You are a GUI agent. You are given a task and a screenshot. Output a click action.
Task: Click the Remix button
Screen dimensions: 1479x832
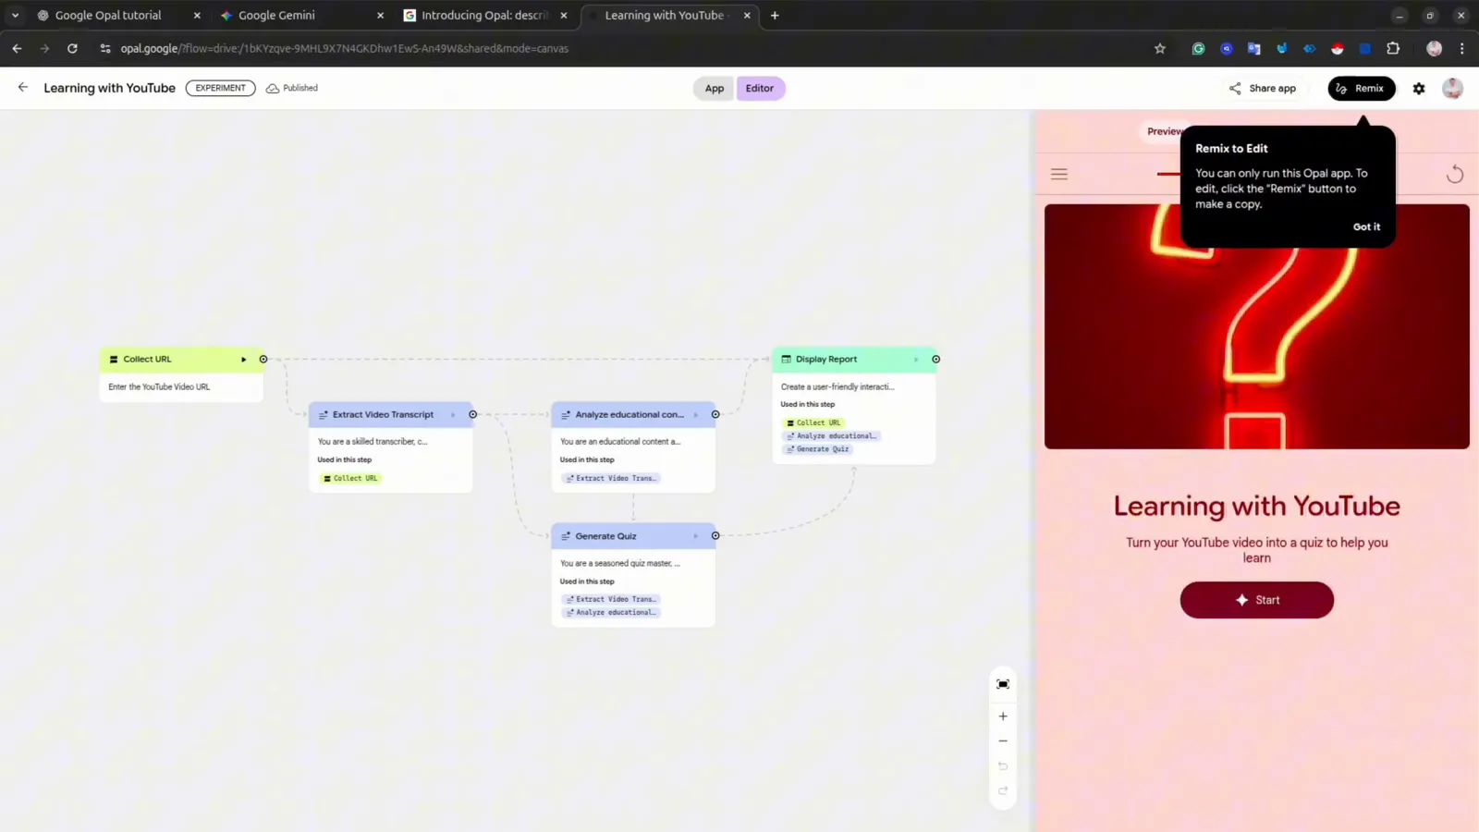pyautogui.click(x=1362, y=88)
